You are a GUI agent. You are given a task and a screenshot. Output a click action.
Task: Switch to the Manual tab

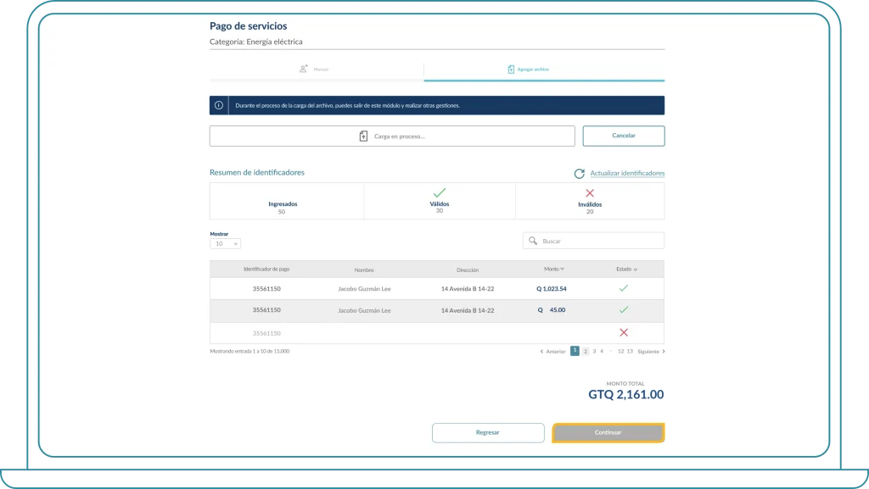coord(316,69)
